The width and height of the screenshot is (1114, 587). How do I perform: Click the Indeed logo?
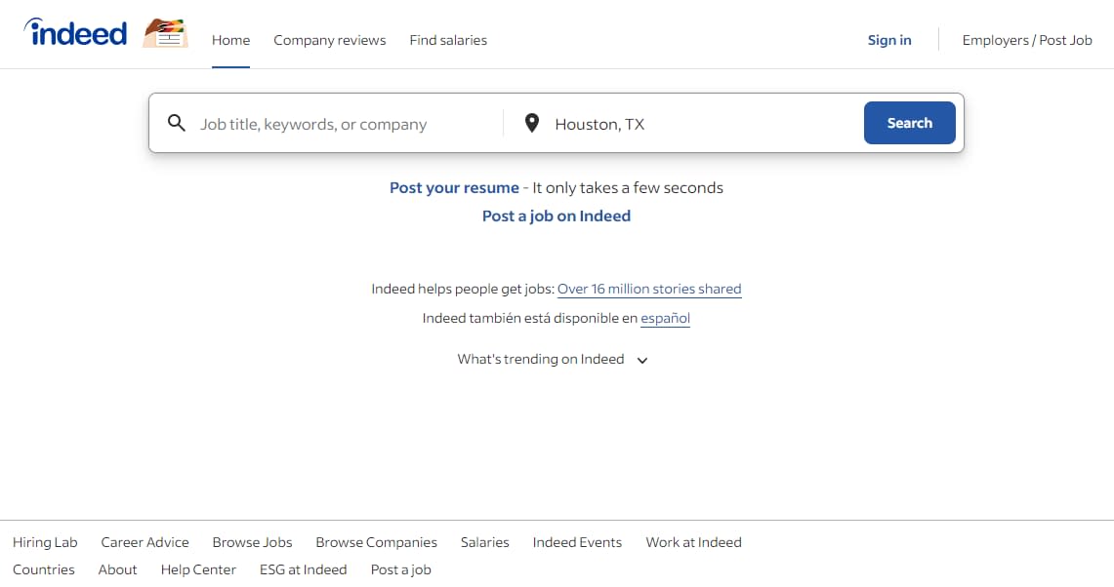[x=75, y=33]
